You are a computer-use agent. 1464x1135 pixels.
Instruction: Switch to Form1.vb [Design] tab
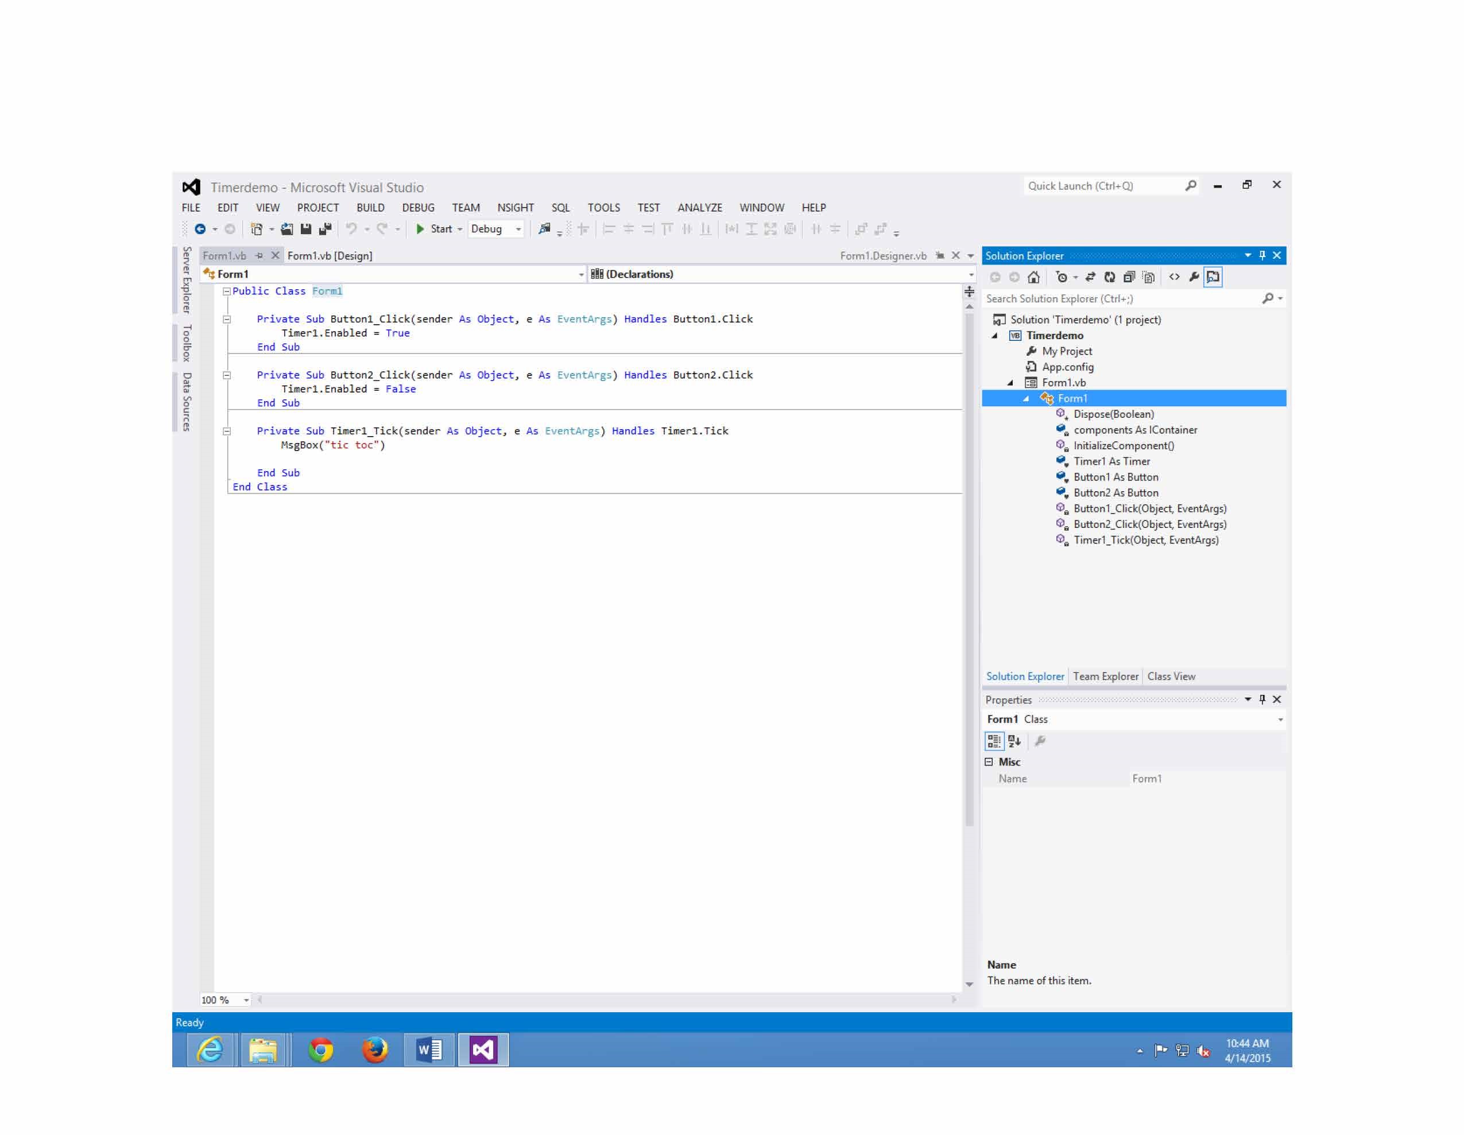(x=330, y=256)
